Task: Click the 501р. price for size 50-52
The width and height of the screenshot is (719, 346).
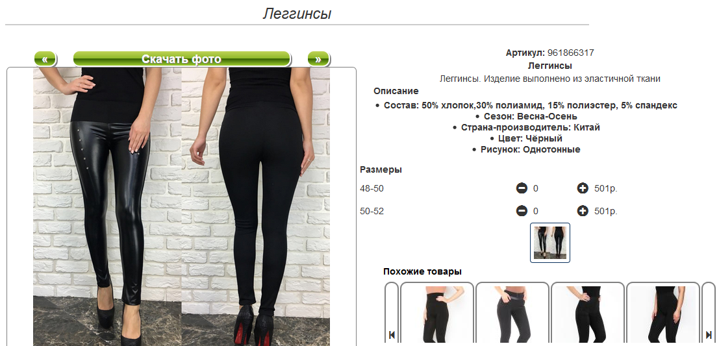Action: (x=606, y=211)
